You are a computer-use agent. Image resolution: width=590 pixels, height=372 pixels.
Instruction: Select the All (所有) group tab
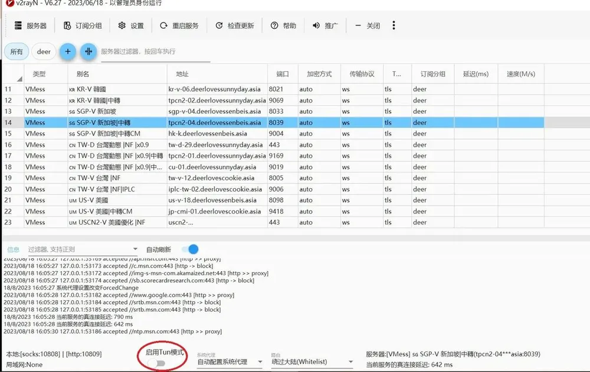coord(17,52)
